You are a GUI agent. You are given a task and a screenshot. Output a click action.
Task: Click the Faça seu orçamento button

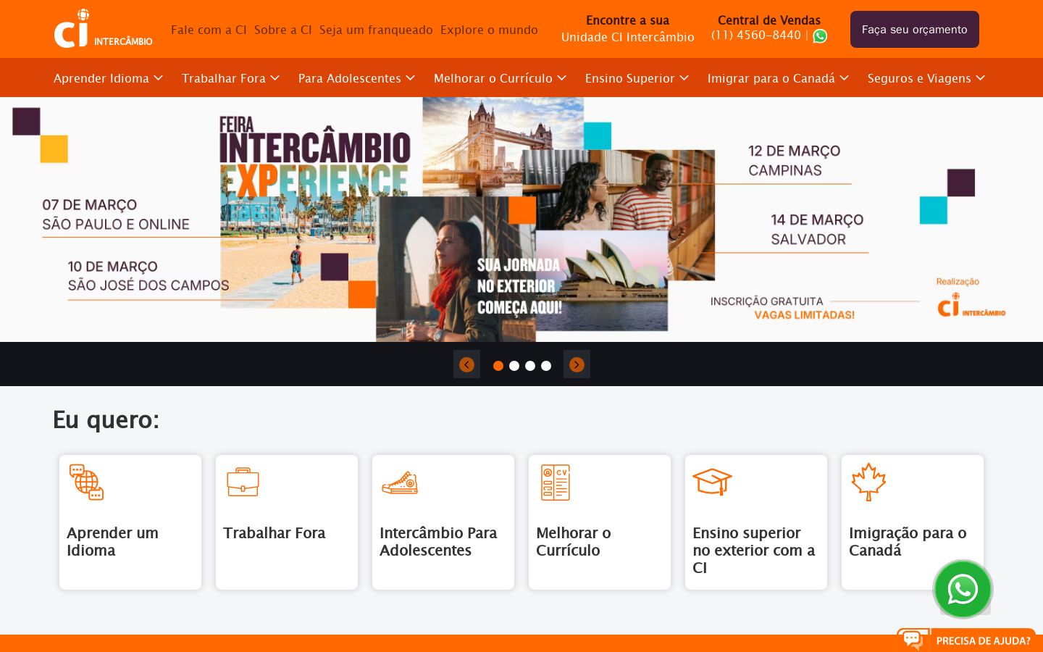pos(915,30)
